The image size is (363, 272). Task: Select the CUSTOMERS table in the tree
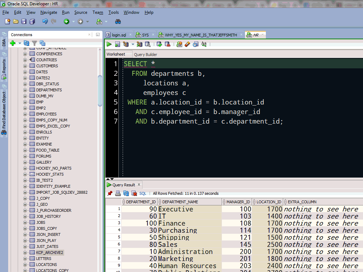click(x=47, y=66)
